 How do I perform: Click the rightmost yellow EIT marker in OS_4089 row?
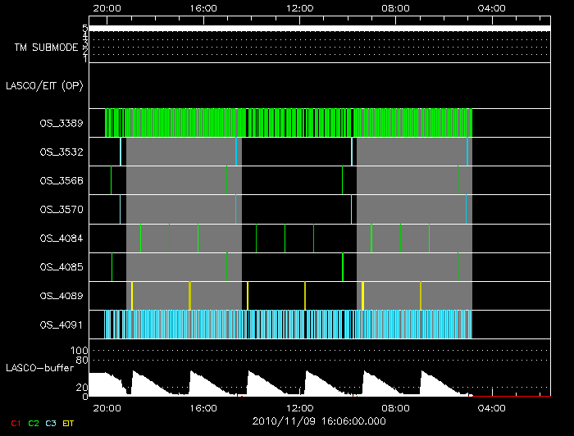[x=421, y=296]
